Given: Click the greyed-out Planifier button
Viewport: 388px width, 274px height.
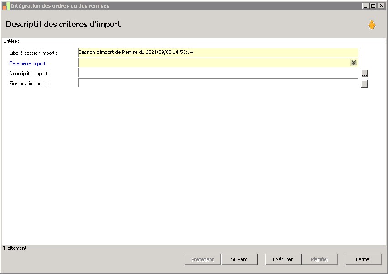Looking at the screenshot, I should pyautogui.click(x=320, y=259).
